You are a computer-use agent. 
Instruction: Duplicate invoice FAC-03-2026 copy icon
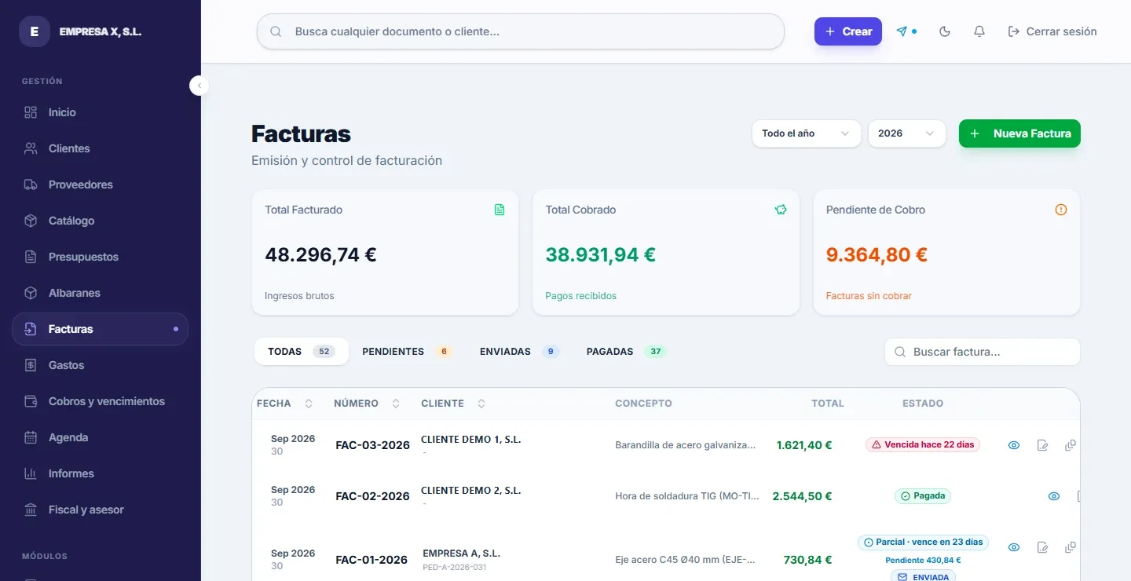[x=1070, y=445]
